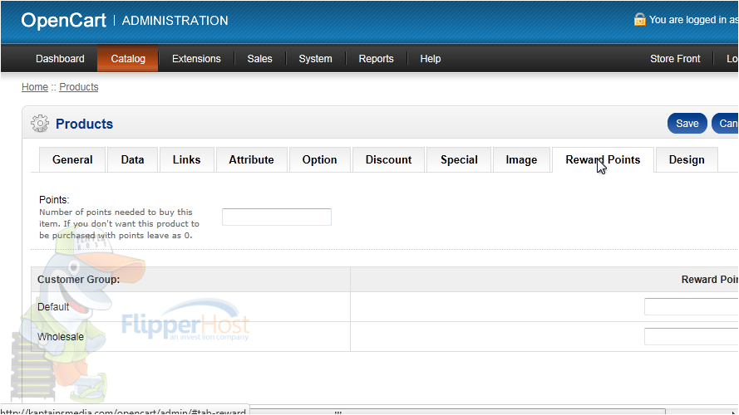The height and width of the screenshot is (415, 739).
Task: Open the System menu
Action: [315, 59]
